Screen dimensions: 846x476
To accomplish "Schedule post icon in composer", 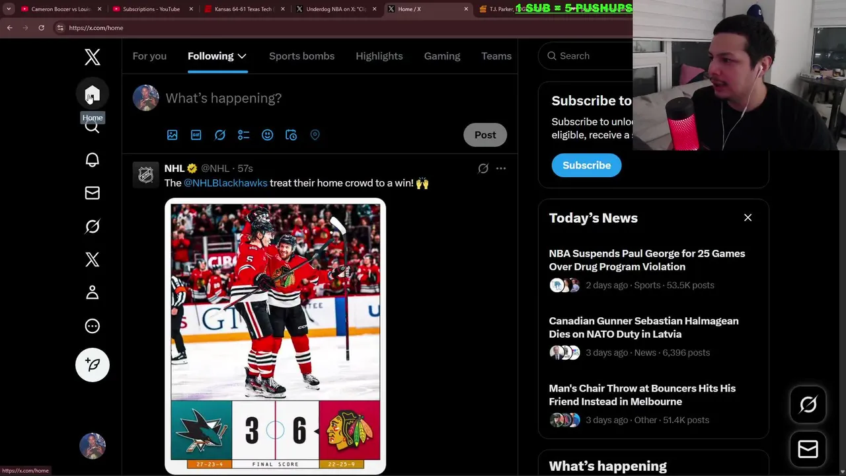I will coord(291,135).
